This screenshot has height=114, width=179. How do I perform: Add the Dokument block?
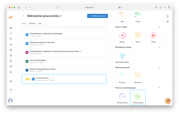tap(138, 77)
